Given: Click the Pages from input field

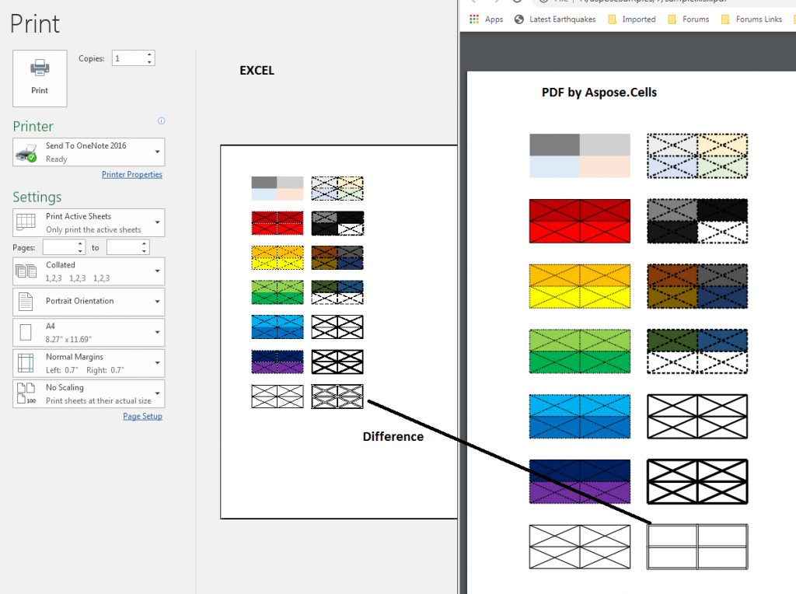Looking at the screenshot, I should click(x=60, y=247).
